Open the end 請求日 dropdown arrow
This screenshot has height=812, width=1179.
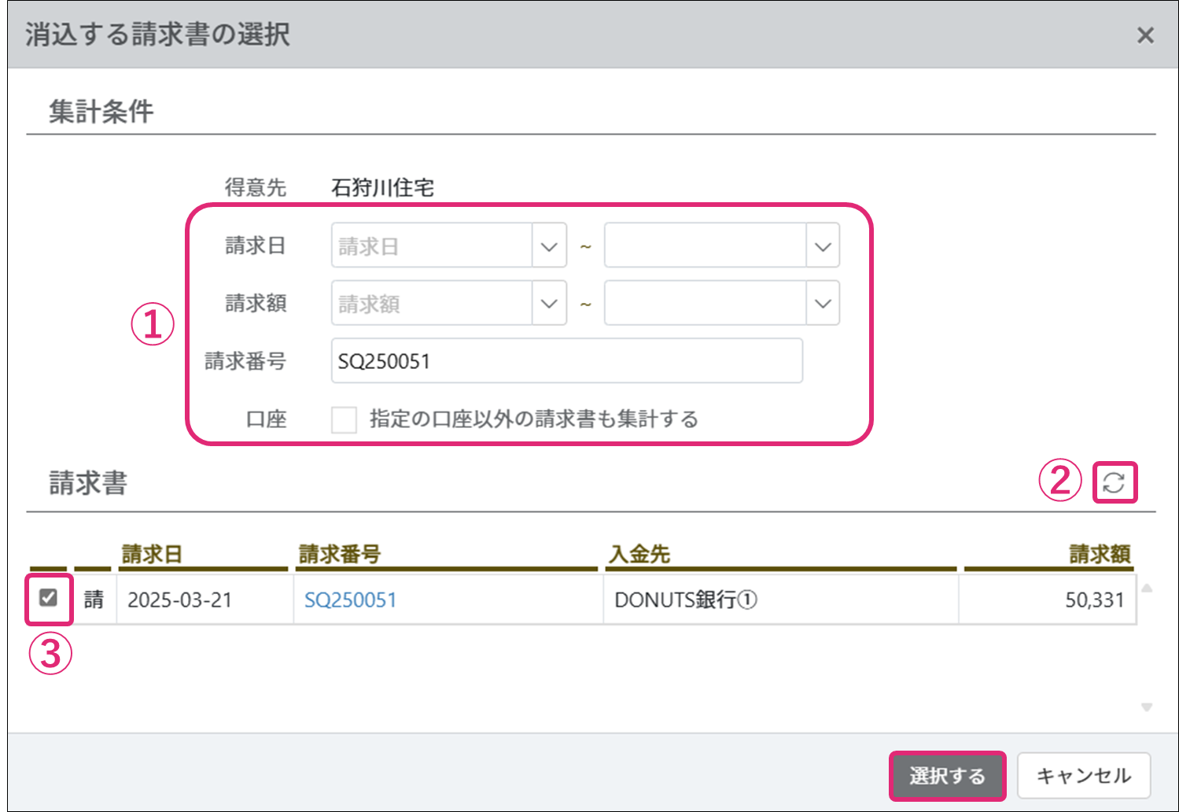[x=823, y=246]
